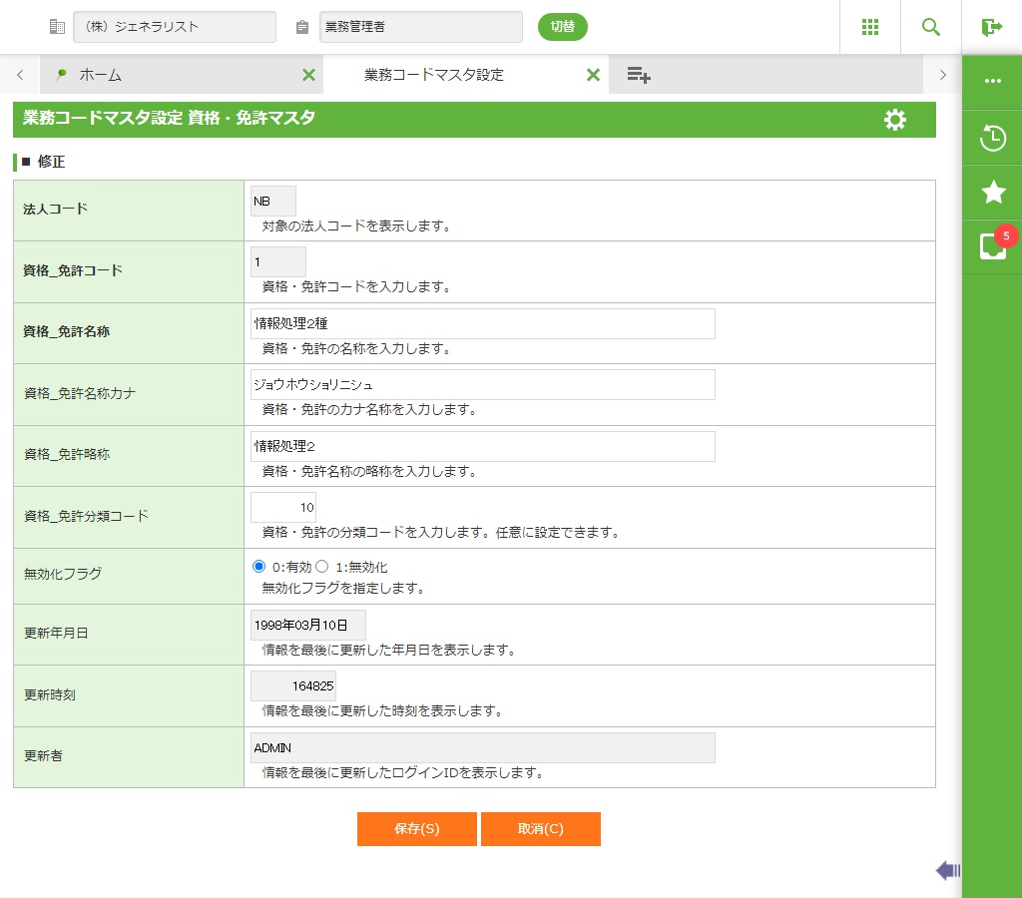Click the logout icon in top bar
The image size is (1022, 898).
(x=991, y=27)
